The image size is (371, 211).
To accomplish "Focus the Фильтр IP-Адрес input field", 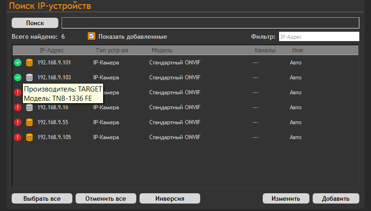I will point(319,36).
